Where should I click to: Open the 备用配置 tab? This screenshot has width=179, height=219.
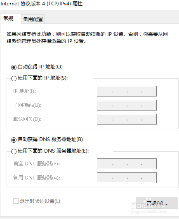pos(33,19)
